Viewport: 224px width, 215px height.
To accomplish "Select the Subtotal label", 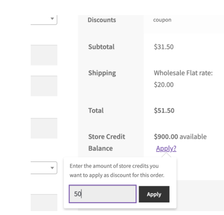I will click(101, 47).
